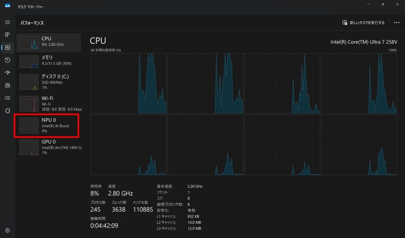The height and width of the screenshot is (238, 405).
Task: Select the Wi-Fi performance entry
Action: [49, 103]
